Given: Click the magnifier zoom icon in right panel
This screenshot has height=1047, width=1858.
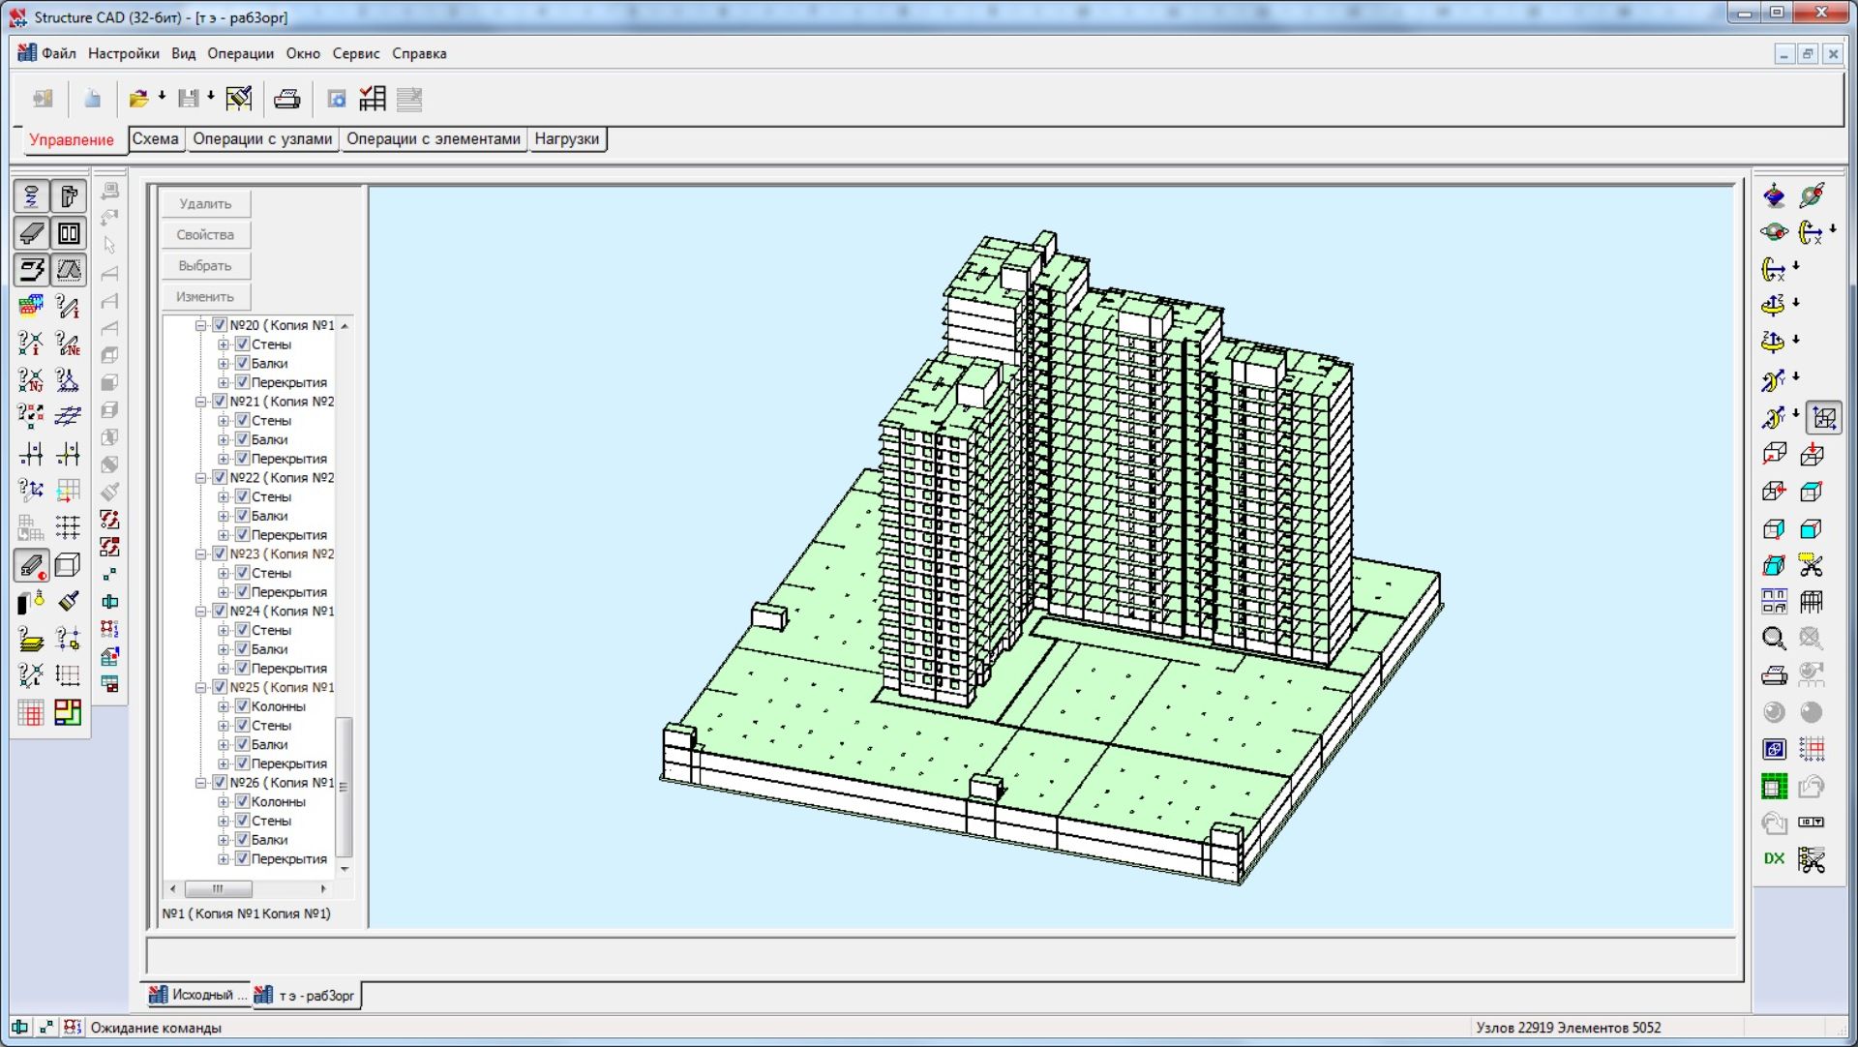Looking at the screenshot, I should [1773, 639].
